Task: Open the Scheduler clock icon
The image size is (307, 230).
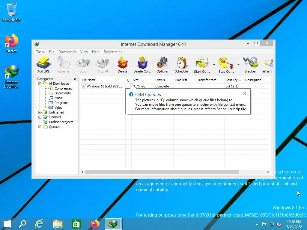Action: [x=182, y=65]
